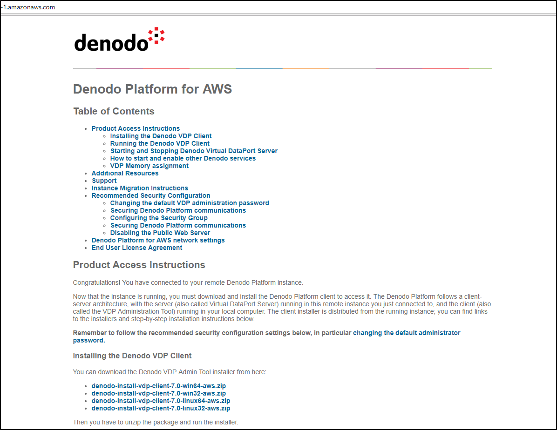Screen dimensions: 557x430
Task: Click the Installing the Denodo VDP Client subheading
Action: (x=132, y=356)
